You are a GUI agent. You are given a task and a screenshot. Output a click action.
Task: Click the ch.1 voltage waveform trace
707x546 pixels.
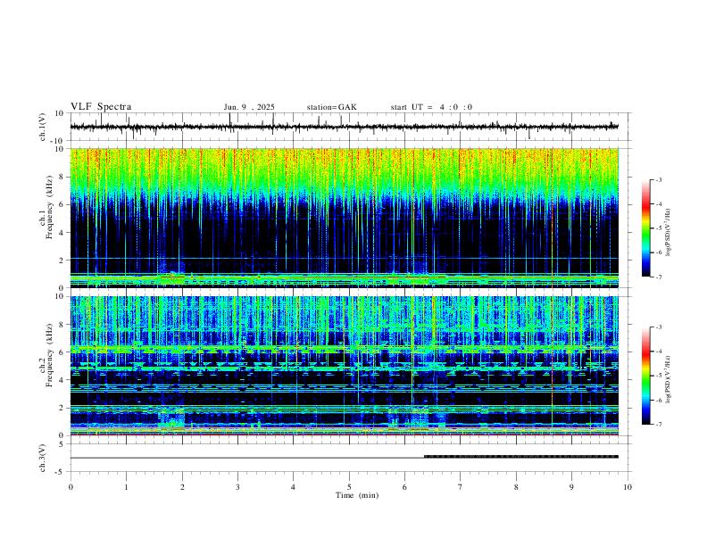click(344, 127)
